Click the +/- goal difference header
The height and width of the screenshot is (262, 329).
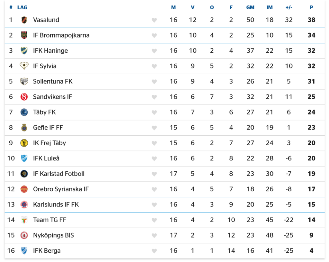(x=289, y=8)
